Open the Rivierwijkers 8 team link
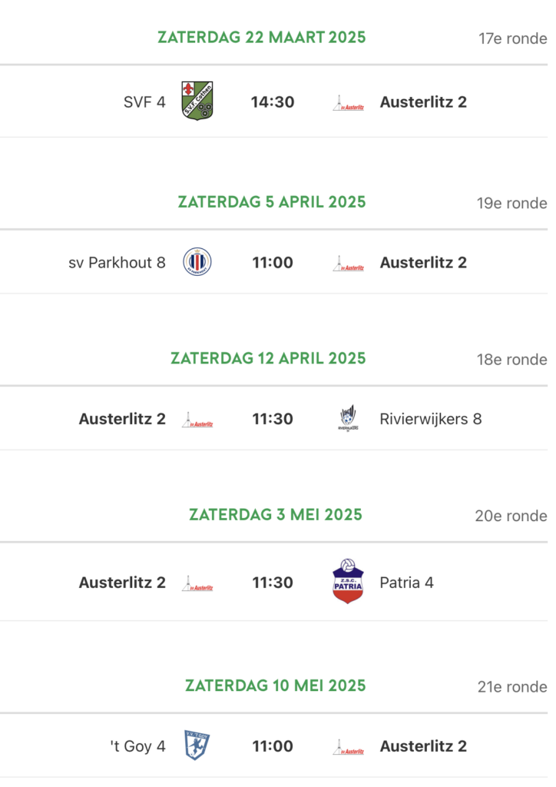This screenshot has width=556, height=787. point(431,419)
